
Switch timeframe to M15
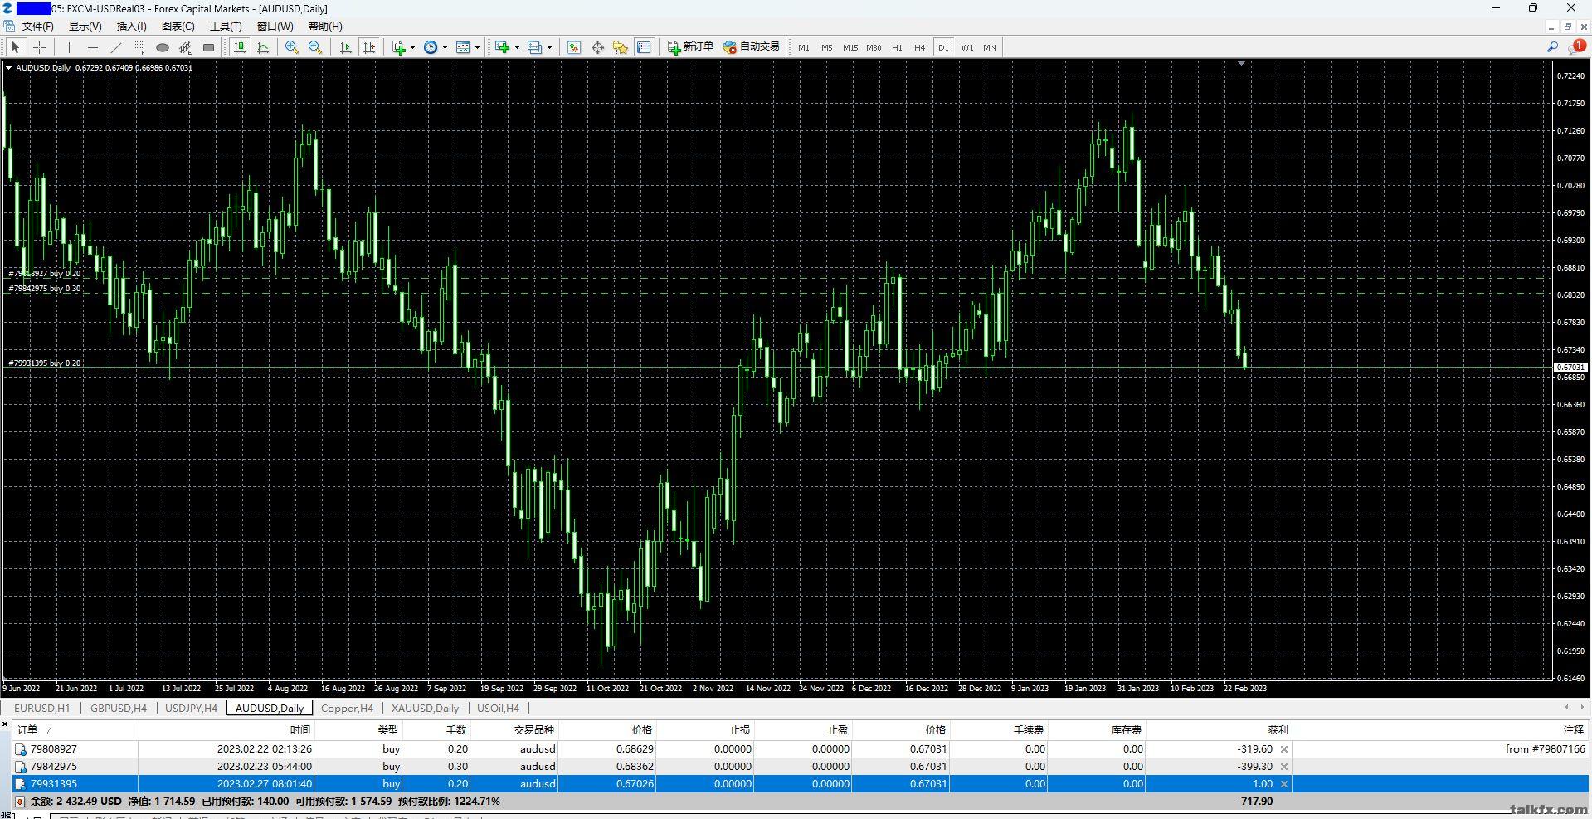coord(850,47)
